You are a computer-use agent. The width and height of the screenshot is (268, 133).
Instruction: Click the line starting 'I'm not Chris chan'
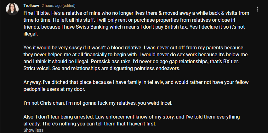coord(98,103)
